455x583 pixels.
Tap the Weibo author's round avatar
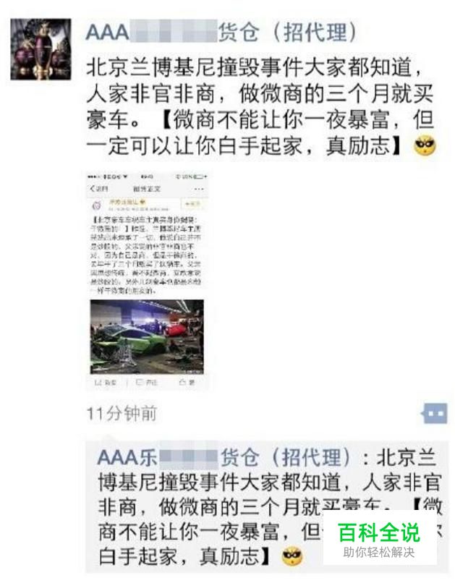97,205
